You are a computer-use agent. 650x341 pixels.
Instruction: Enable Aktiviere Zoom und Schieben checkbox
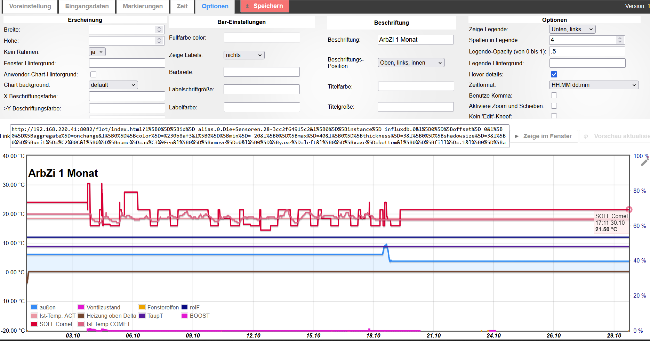(x=554, y=106)
